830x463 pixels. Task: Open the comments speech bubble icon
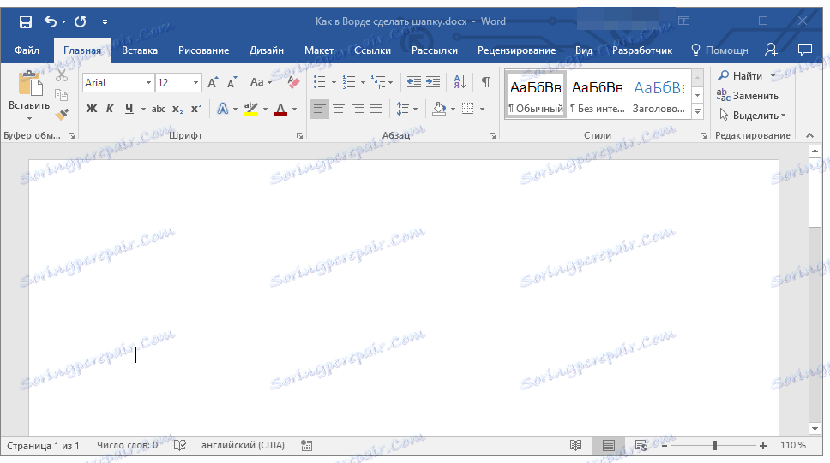pyautogui.click(x=804, y=50)
